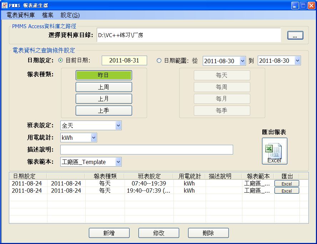Click the browse (...) database directory button
Image resolution: width=317 pixels, height=244 pixels.
[x=295, y=35]
